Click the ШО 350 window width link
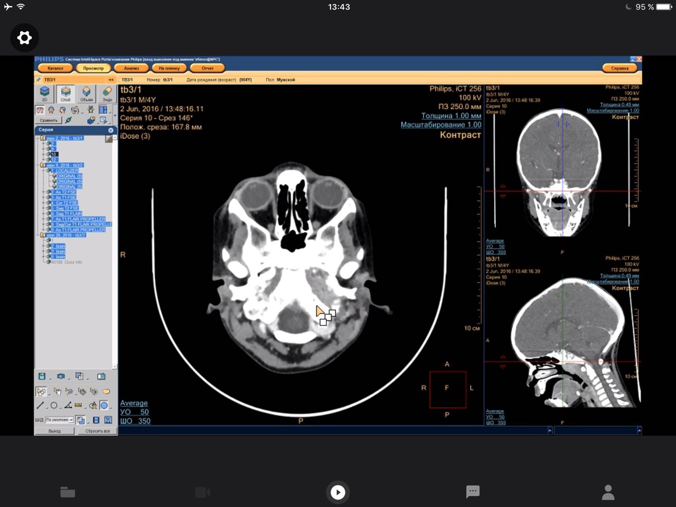The height and width of the screenshot is (507, 676). click(x=135, y=421)
